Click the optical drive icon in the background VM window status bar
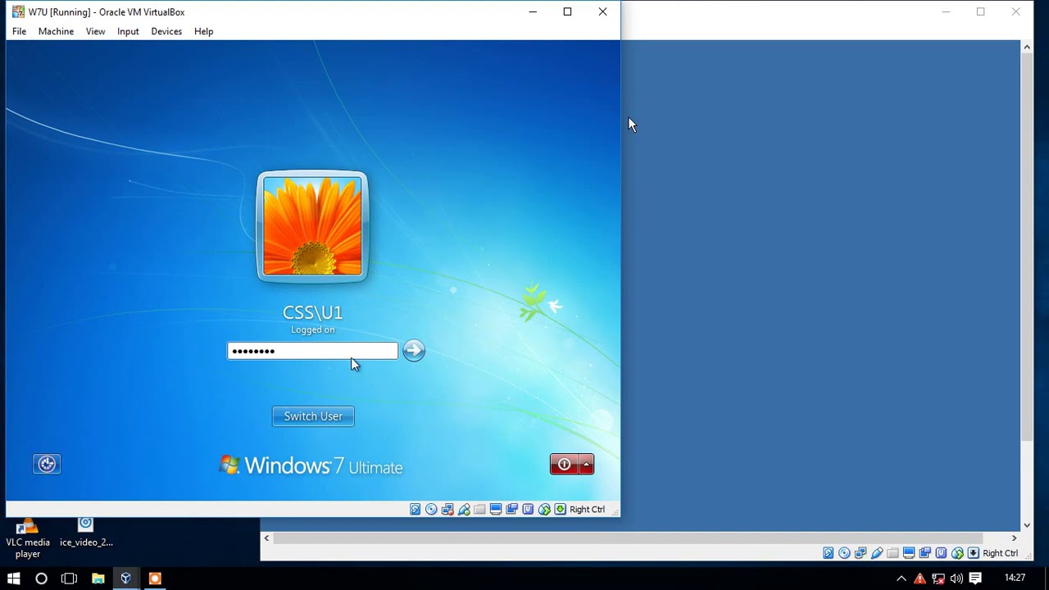1049x590 pixels. [844, 553]
